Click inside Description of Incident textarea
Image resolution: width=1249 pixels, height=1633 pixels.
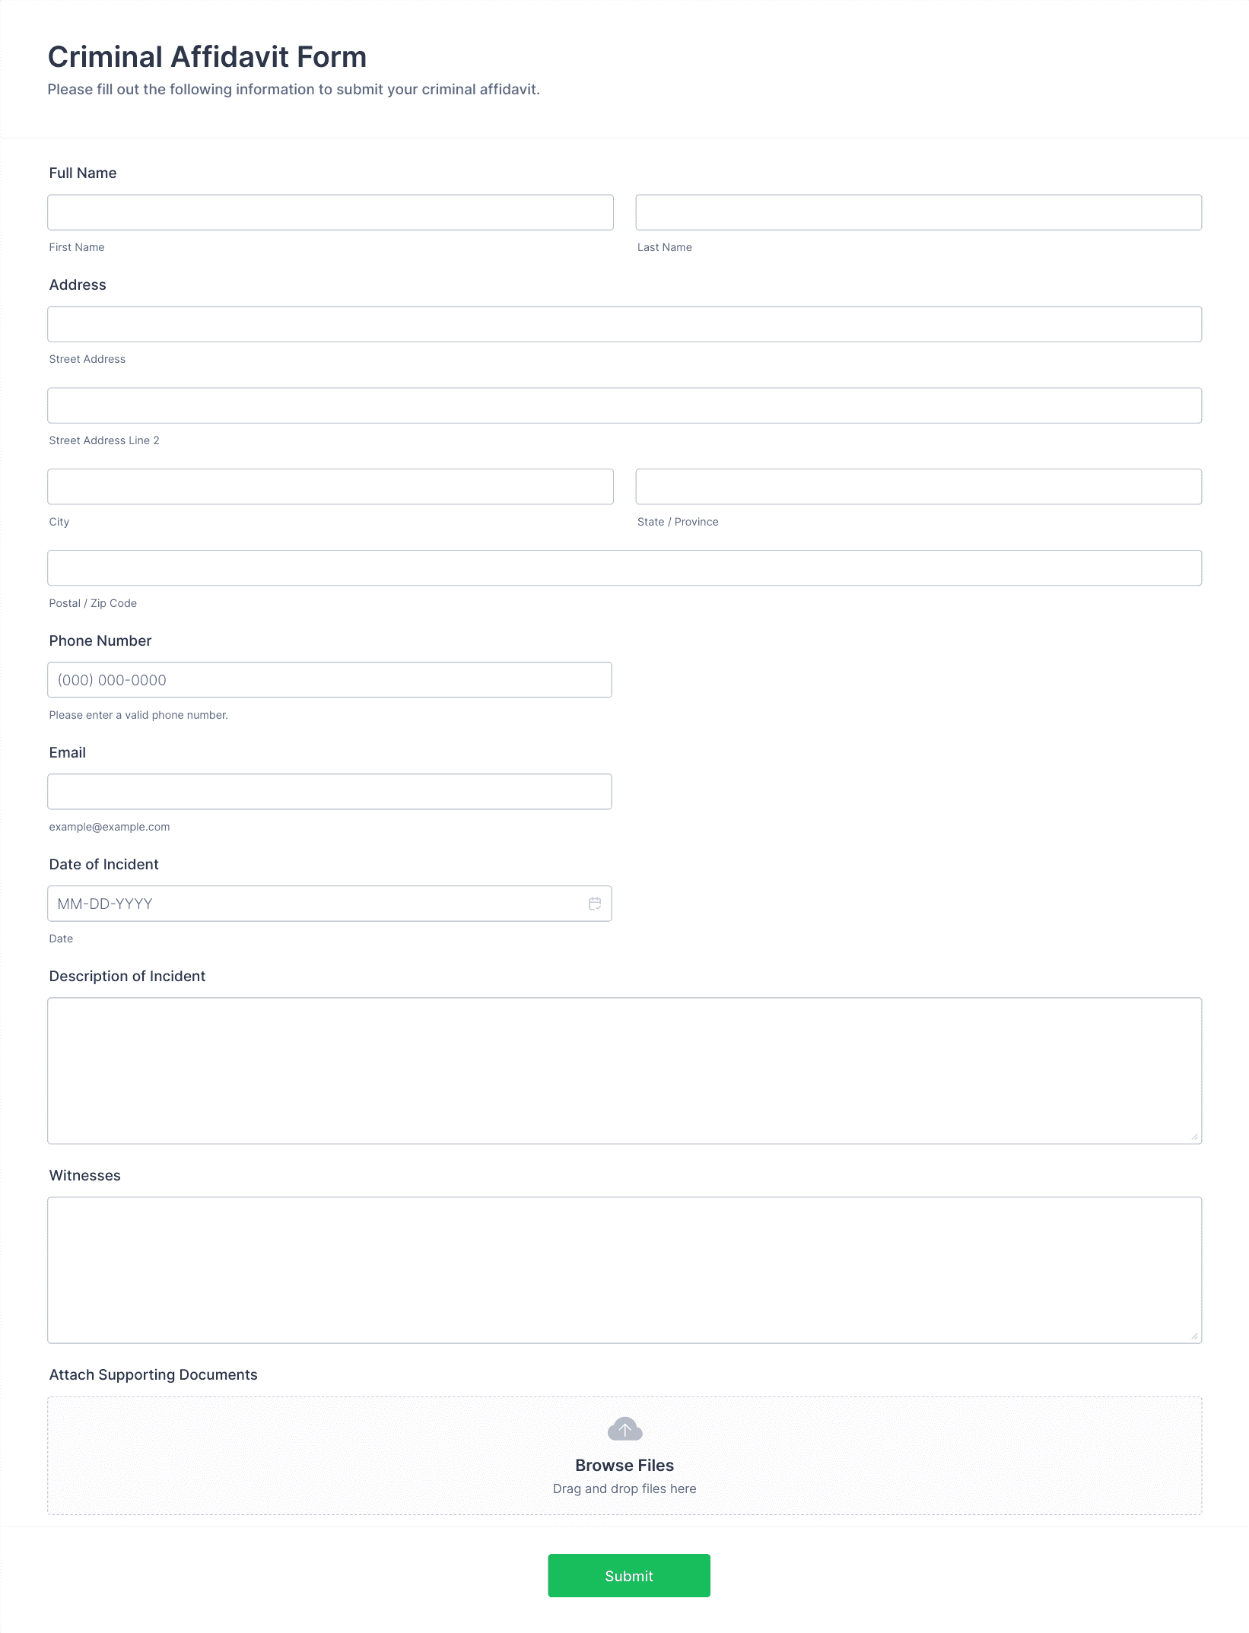pos(624,1071)
